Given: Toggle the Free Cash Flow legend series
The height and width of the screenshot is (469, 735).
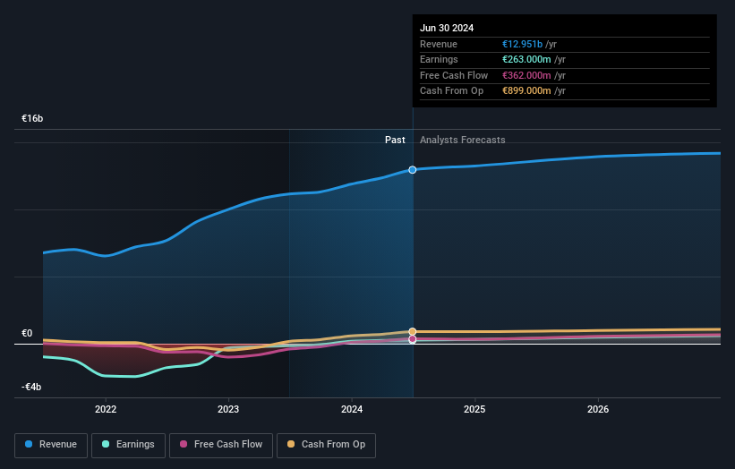Looking at the screenshot, I should [x=221, y=445].
